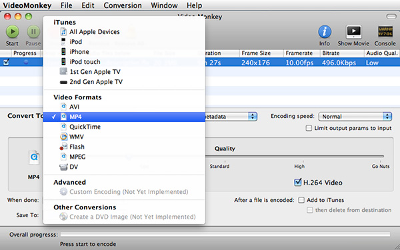Click the 240x176 frame size cell
This screenshot has width=400, height=250.
click(255, 63)
